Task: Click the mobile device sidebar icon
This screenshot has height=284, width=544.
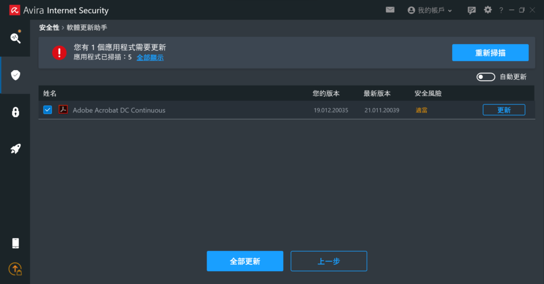Action: [x=15, y=243]
